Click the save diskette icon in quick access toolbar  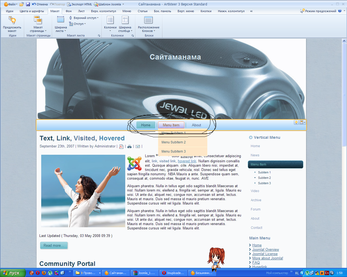(x=28, y=4)
